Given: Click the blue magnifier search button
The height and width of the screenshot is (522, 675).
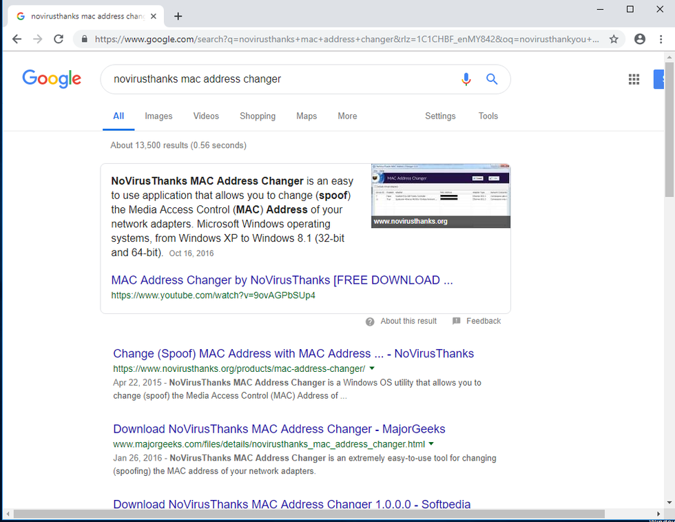Looking at the screenshot, I should [492, 79].
